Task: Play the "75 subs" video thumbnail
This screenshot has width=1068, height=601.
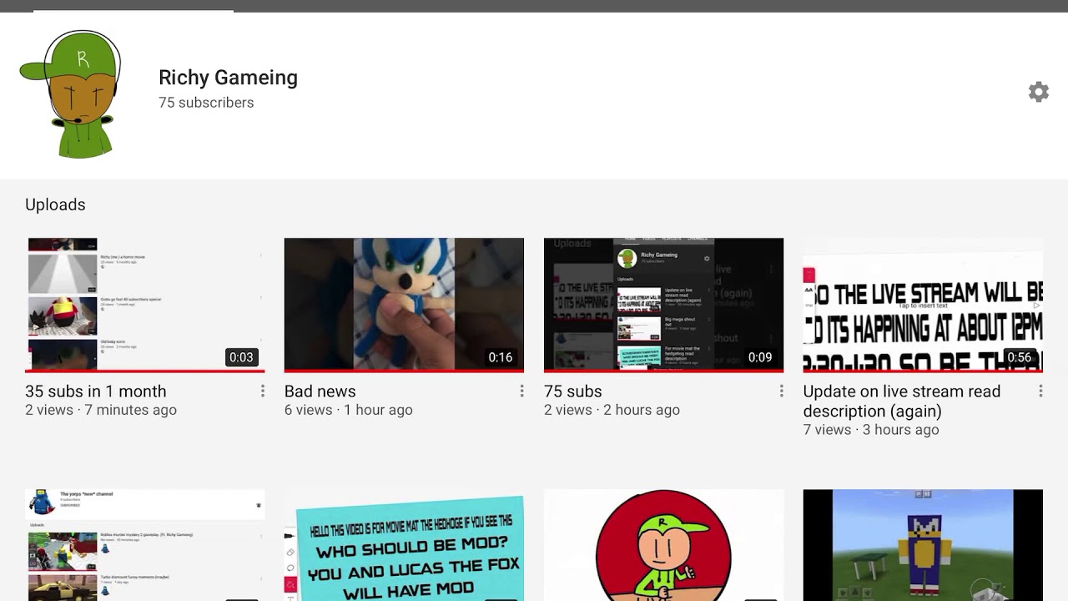Action: tap(663, 305)
